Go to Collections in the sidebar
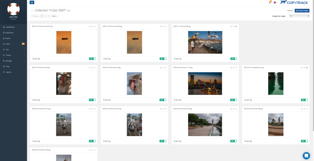 point(13,32)
